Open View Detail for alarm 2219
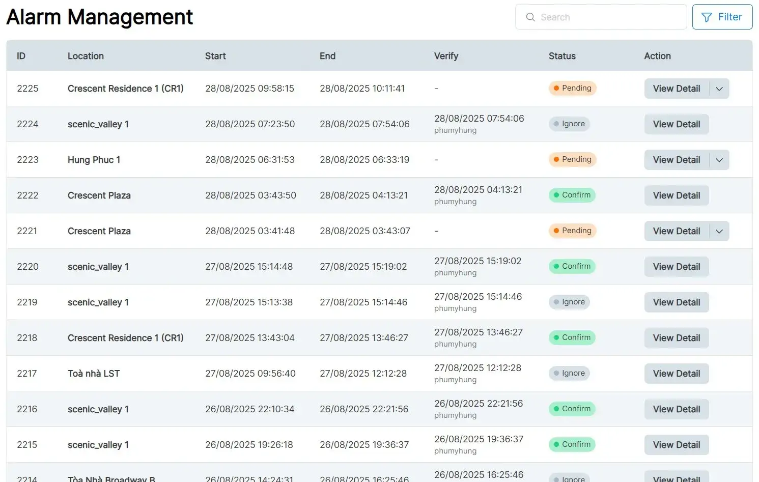The image size is (759, 482). point(677,302)
